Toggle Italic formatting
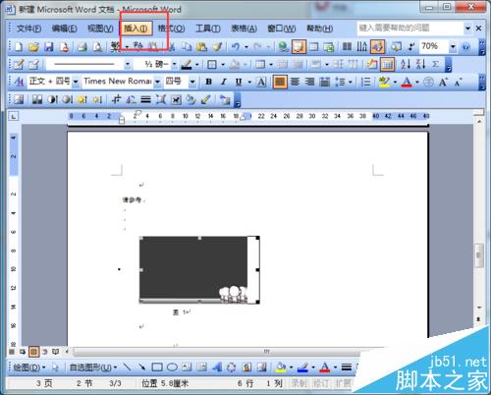This screenshot has height=395, width=491. coord(224,82)
